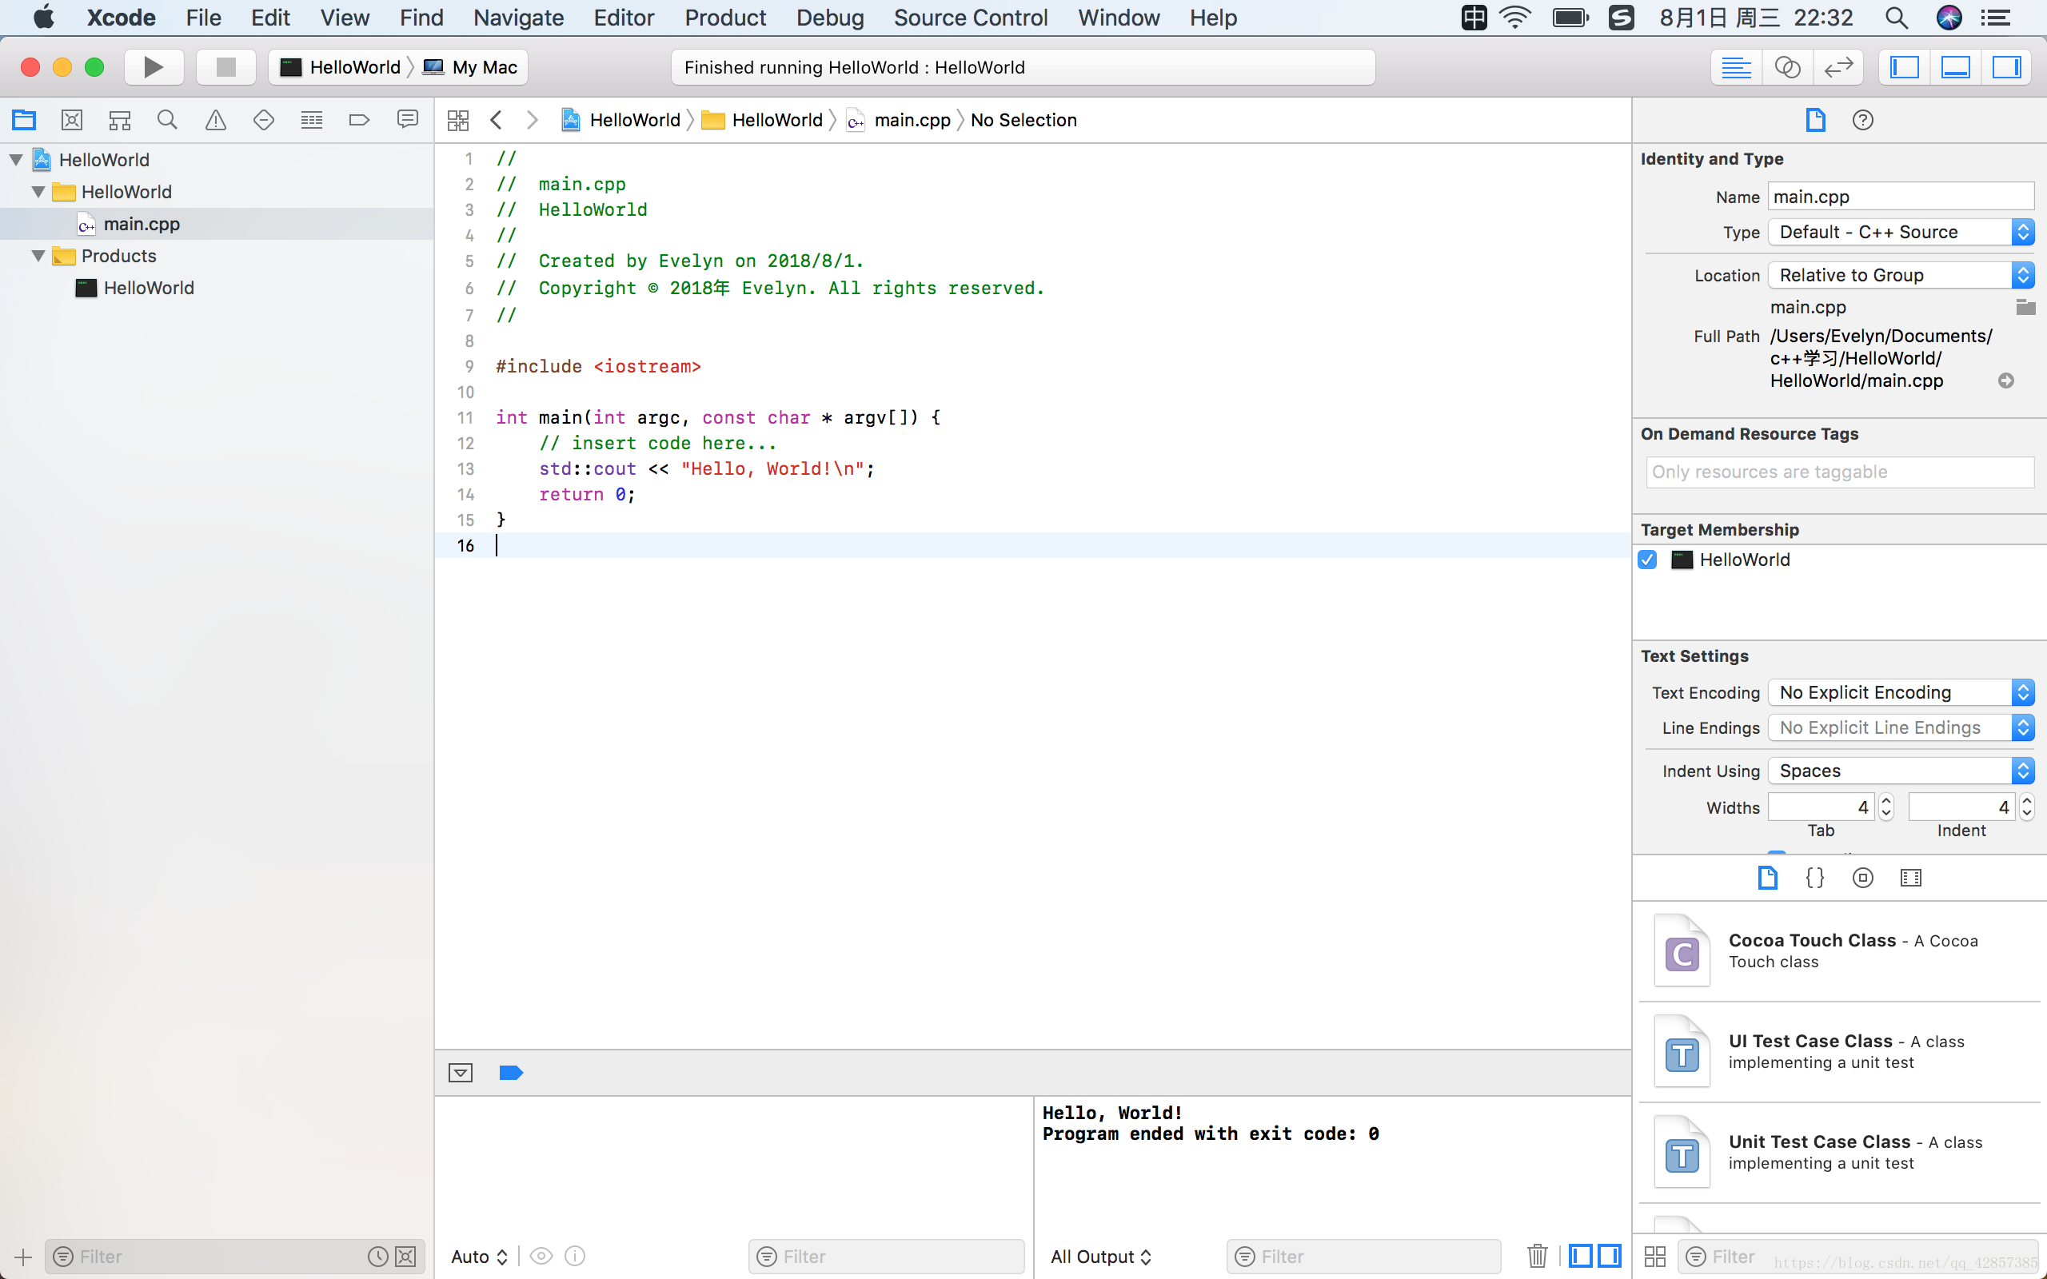Viewport: 2047px width, 1279px height.
Task: Open the Test navigator
Action: [264, 120]
